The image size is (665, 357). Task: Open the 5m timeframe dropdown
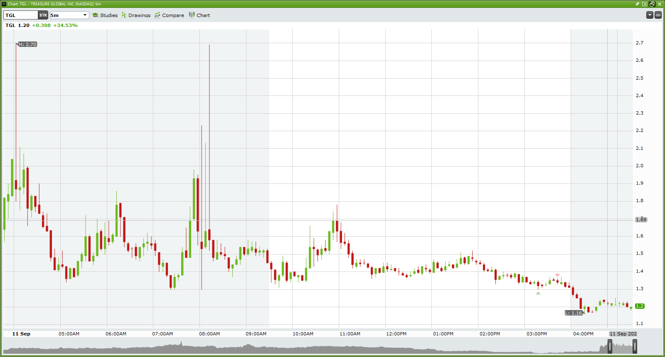click(x=69, y=15)
